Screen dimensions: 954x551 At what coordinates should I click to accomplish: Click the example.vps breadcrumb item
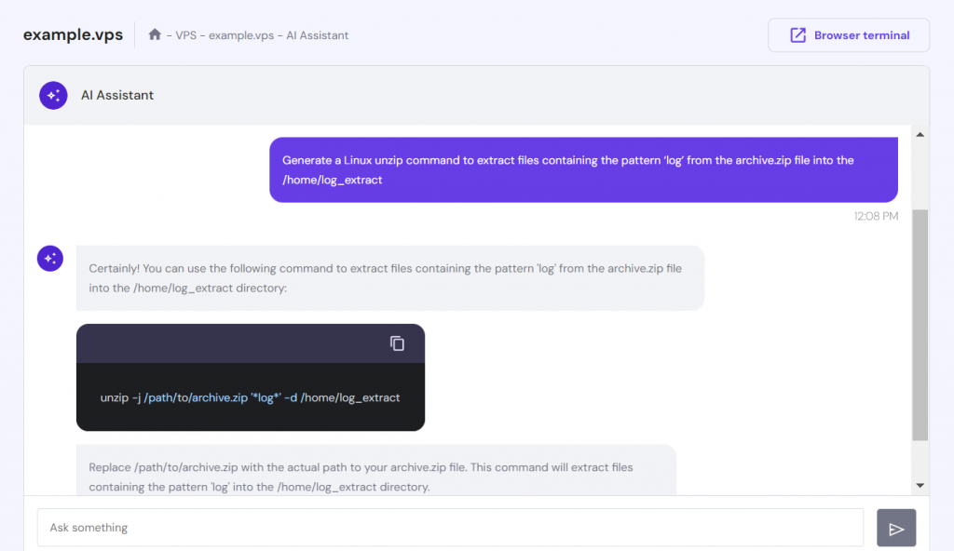point(241,35)
